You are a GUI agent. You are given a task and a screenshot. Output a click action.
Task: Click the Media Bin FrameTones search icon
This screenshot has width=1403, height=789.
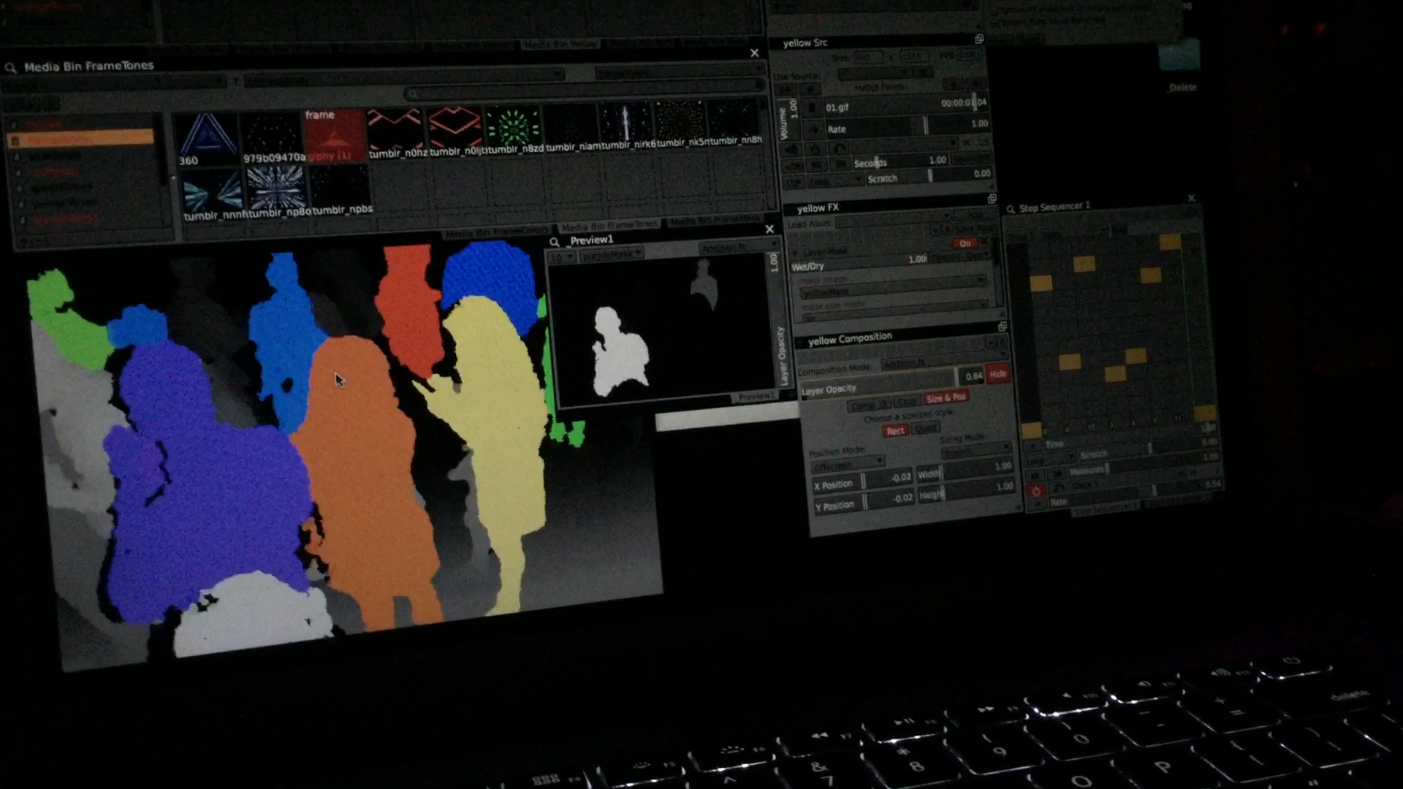11,68
